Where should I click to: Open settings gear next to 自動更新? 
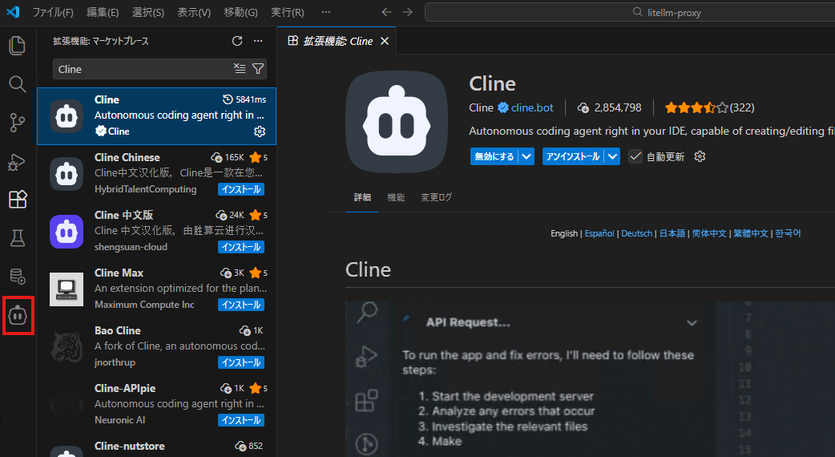pyautogui.click(x=700, y=156)
